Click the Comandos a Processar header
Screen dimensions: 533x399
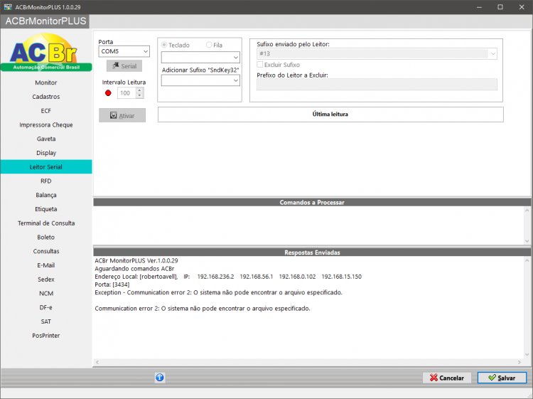312,203
